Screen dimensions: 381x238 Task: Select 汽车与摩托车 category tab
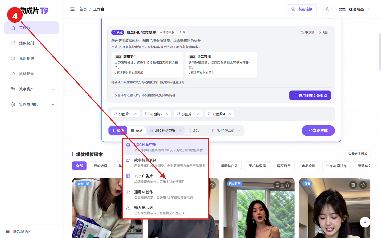pyautogui.click(x=337, y=166)
